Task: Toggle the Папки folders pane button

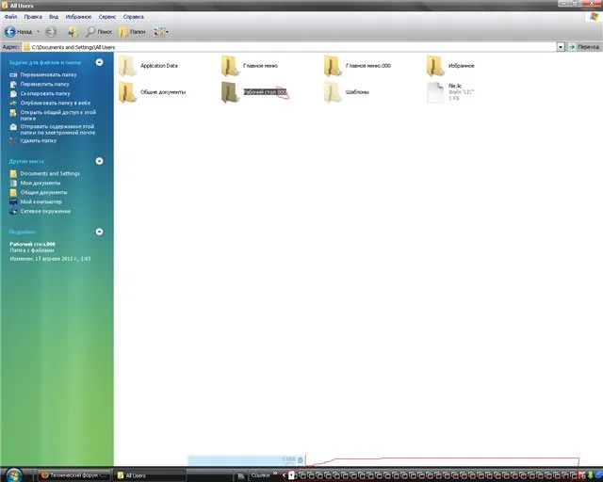Action: (131, 31)
